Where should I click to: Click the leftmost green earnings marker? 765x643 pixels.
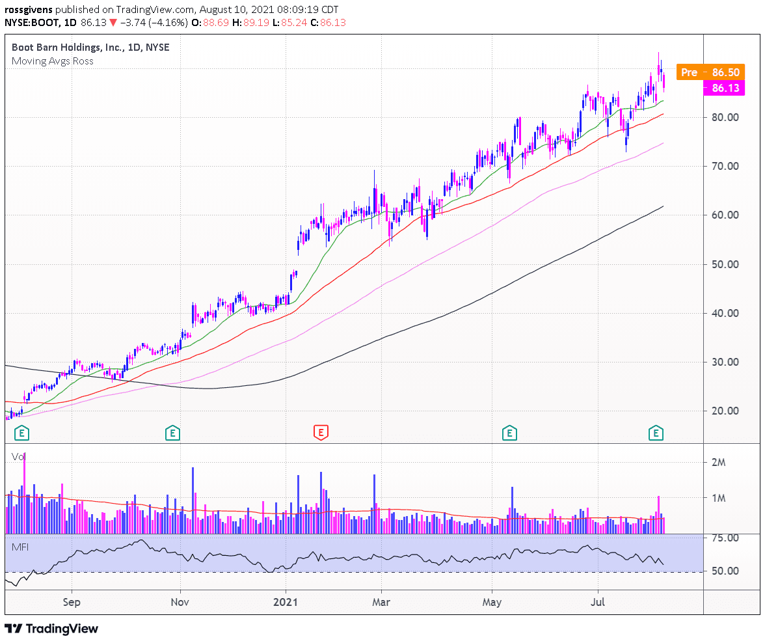23,431
